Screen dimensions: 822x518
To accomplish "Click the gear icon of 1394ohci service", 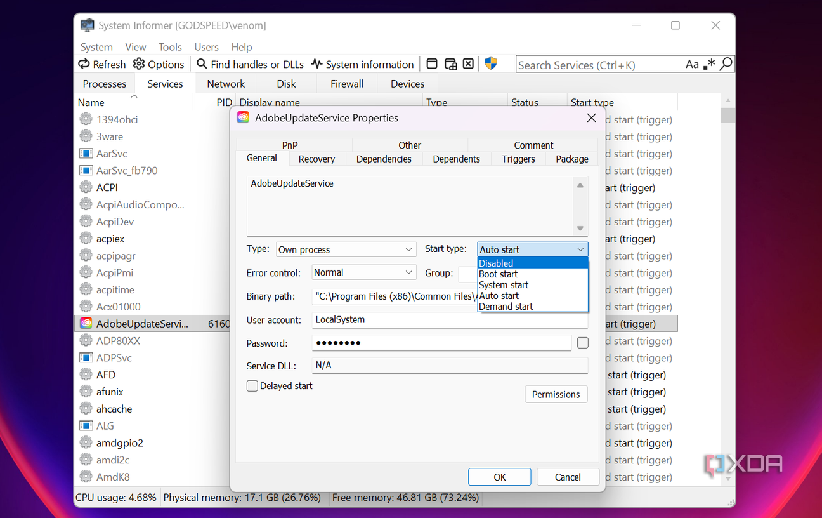I will click(x=86, y=119).
